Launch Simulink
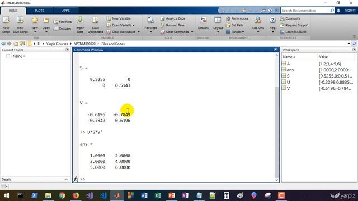This screenshot has height=201, width=358. (x=203, y=23)
